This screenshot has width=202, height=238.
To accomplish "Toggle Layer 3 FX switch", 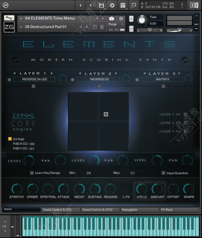I will point(185,131).
